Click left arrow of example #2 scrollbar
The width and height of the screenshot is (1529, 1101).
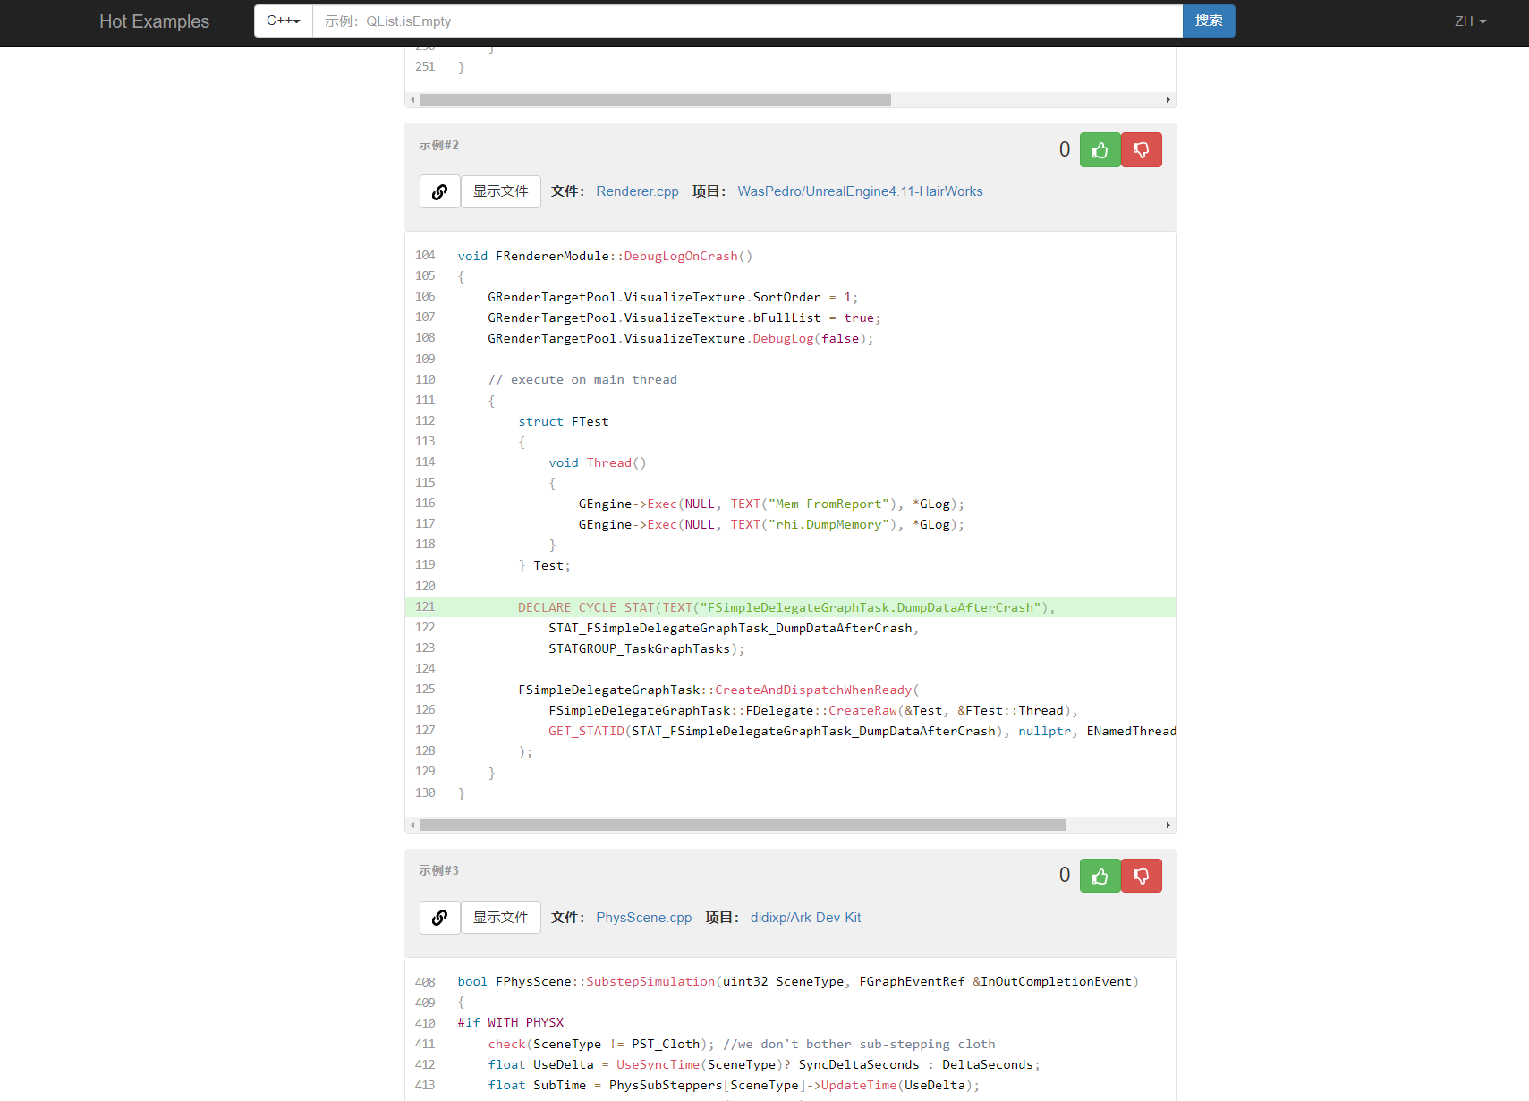pos(412,826)
